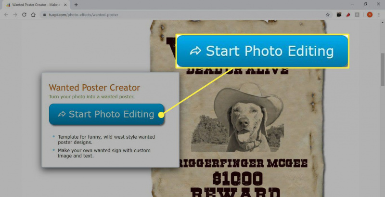Click the browser back arrow
385x197 pixels.
click(x=6, y=15)
